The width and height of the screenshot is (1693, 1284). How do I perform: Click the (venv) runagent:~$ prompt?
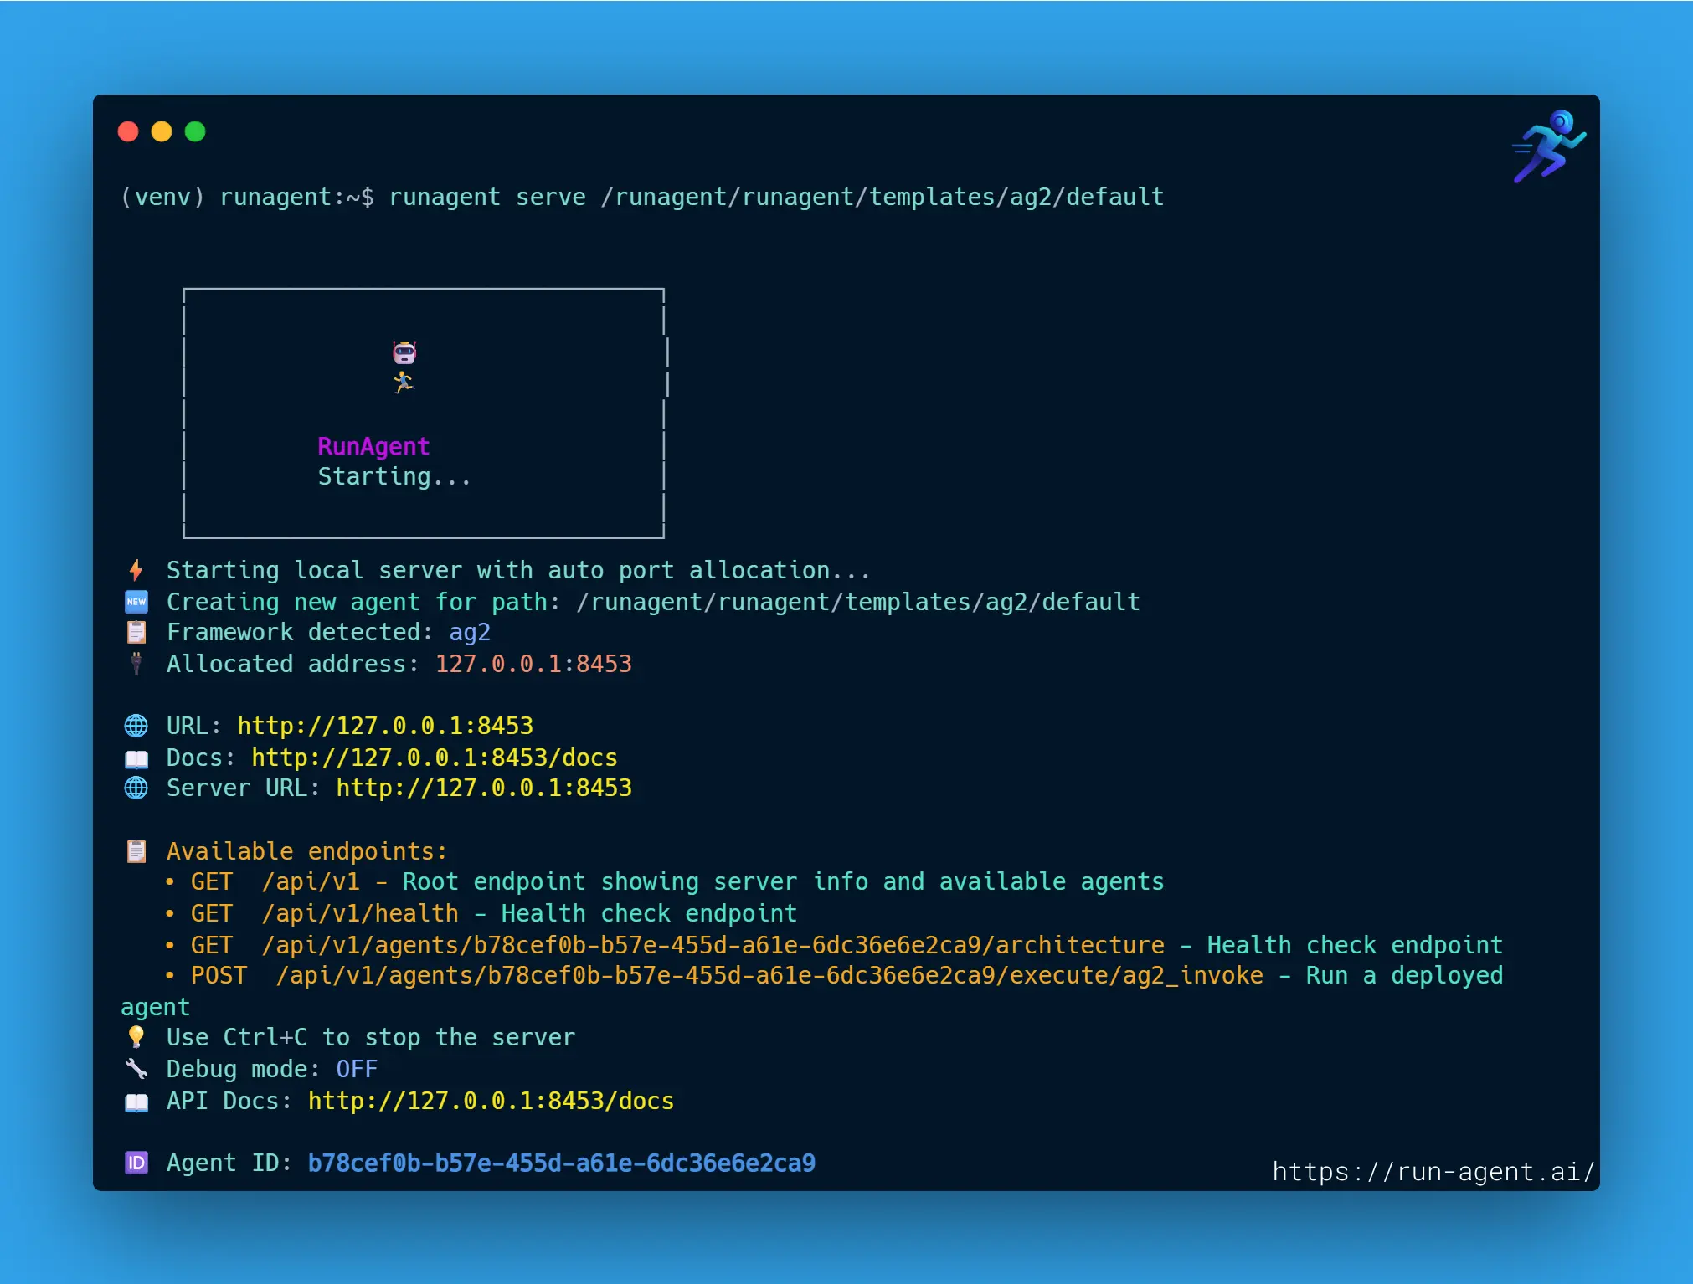(x=247, y=197)
